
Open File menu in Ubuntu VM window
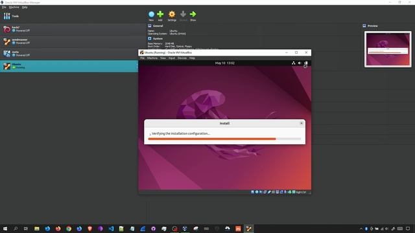coord(143,58)
